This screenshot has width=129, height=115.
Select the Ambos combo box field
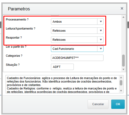77,22
